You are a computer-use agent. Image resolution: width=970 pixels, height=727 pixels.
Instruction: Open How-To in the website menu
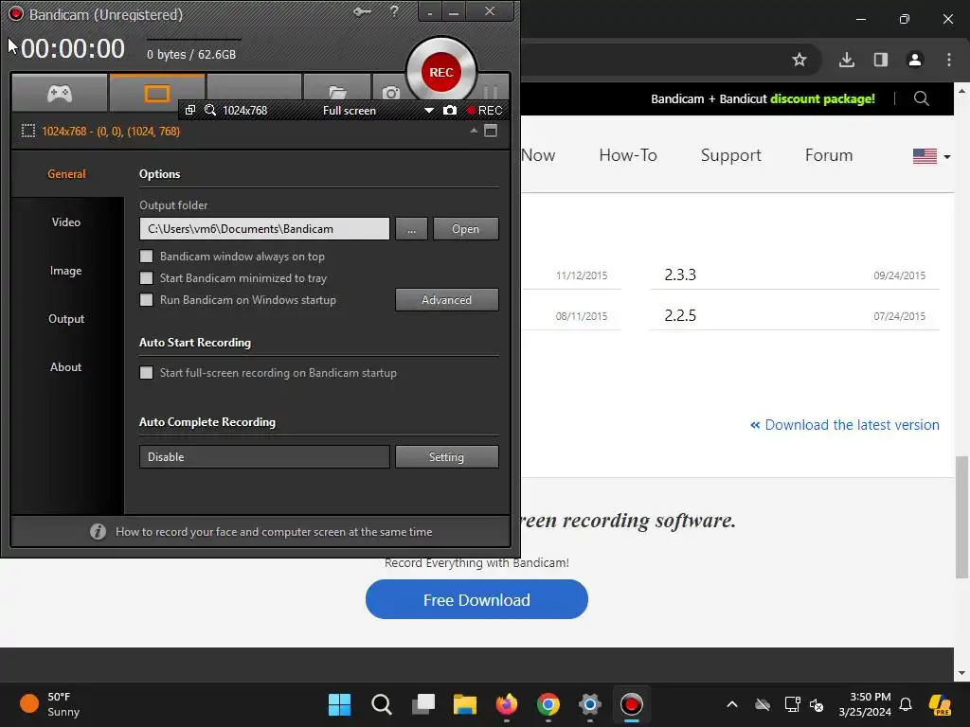point(628,155)
